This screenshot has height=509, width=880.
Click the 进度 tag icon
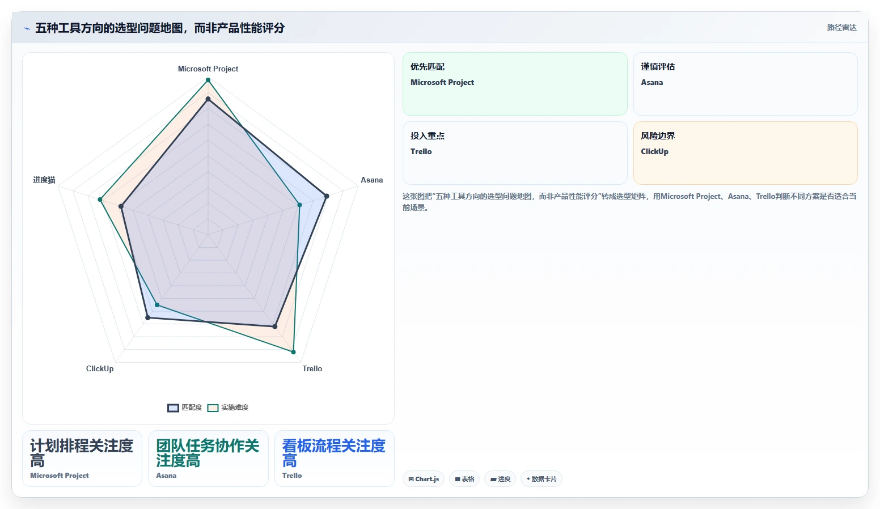click(x=493, y=479)
